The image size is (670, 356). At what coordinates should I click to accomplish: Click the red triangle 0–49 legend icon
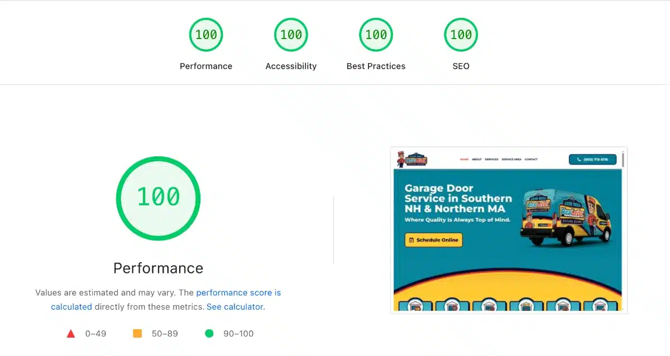coord(71,334)
